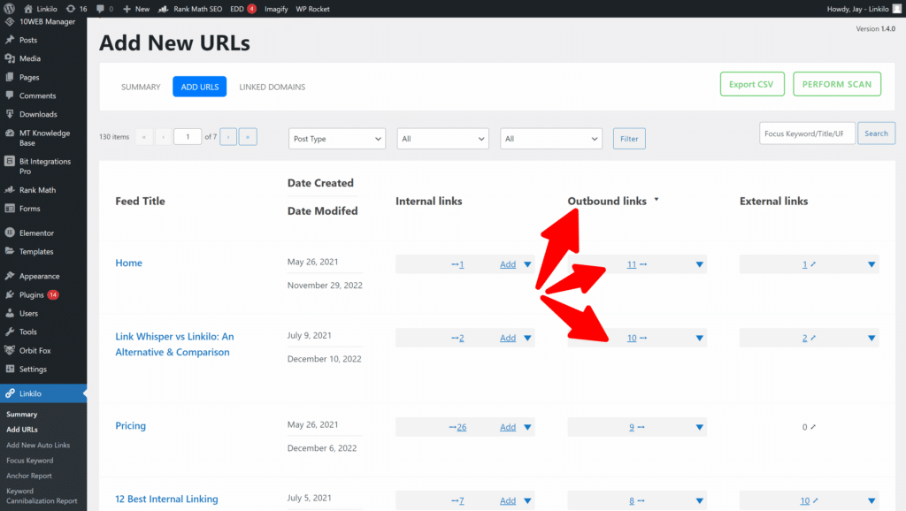Click the Rank Math sidebar icon

(10, 189)
